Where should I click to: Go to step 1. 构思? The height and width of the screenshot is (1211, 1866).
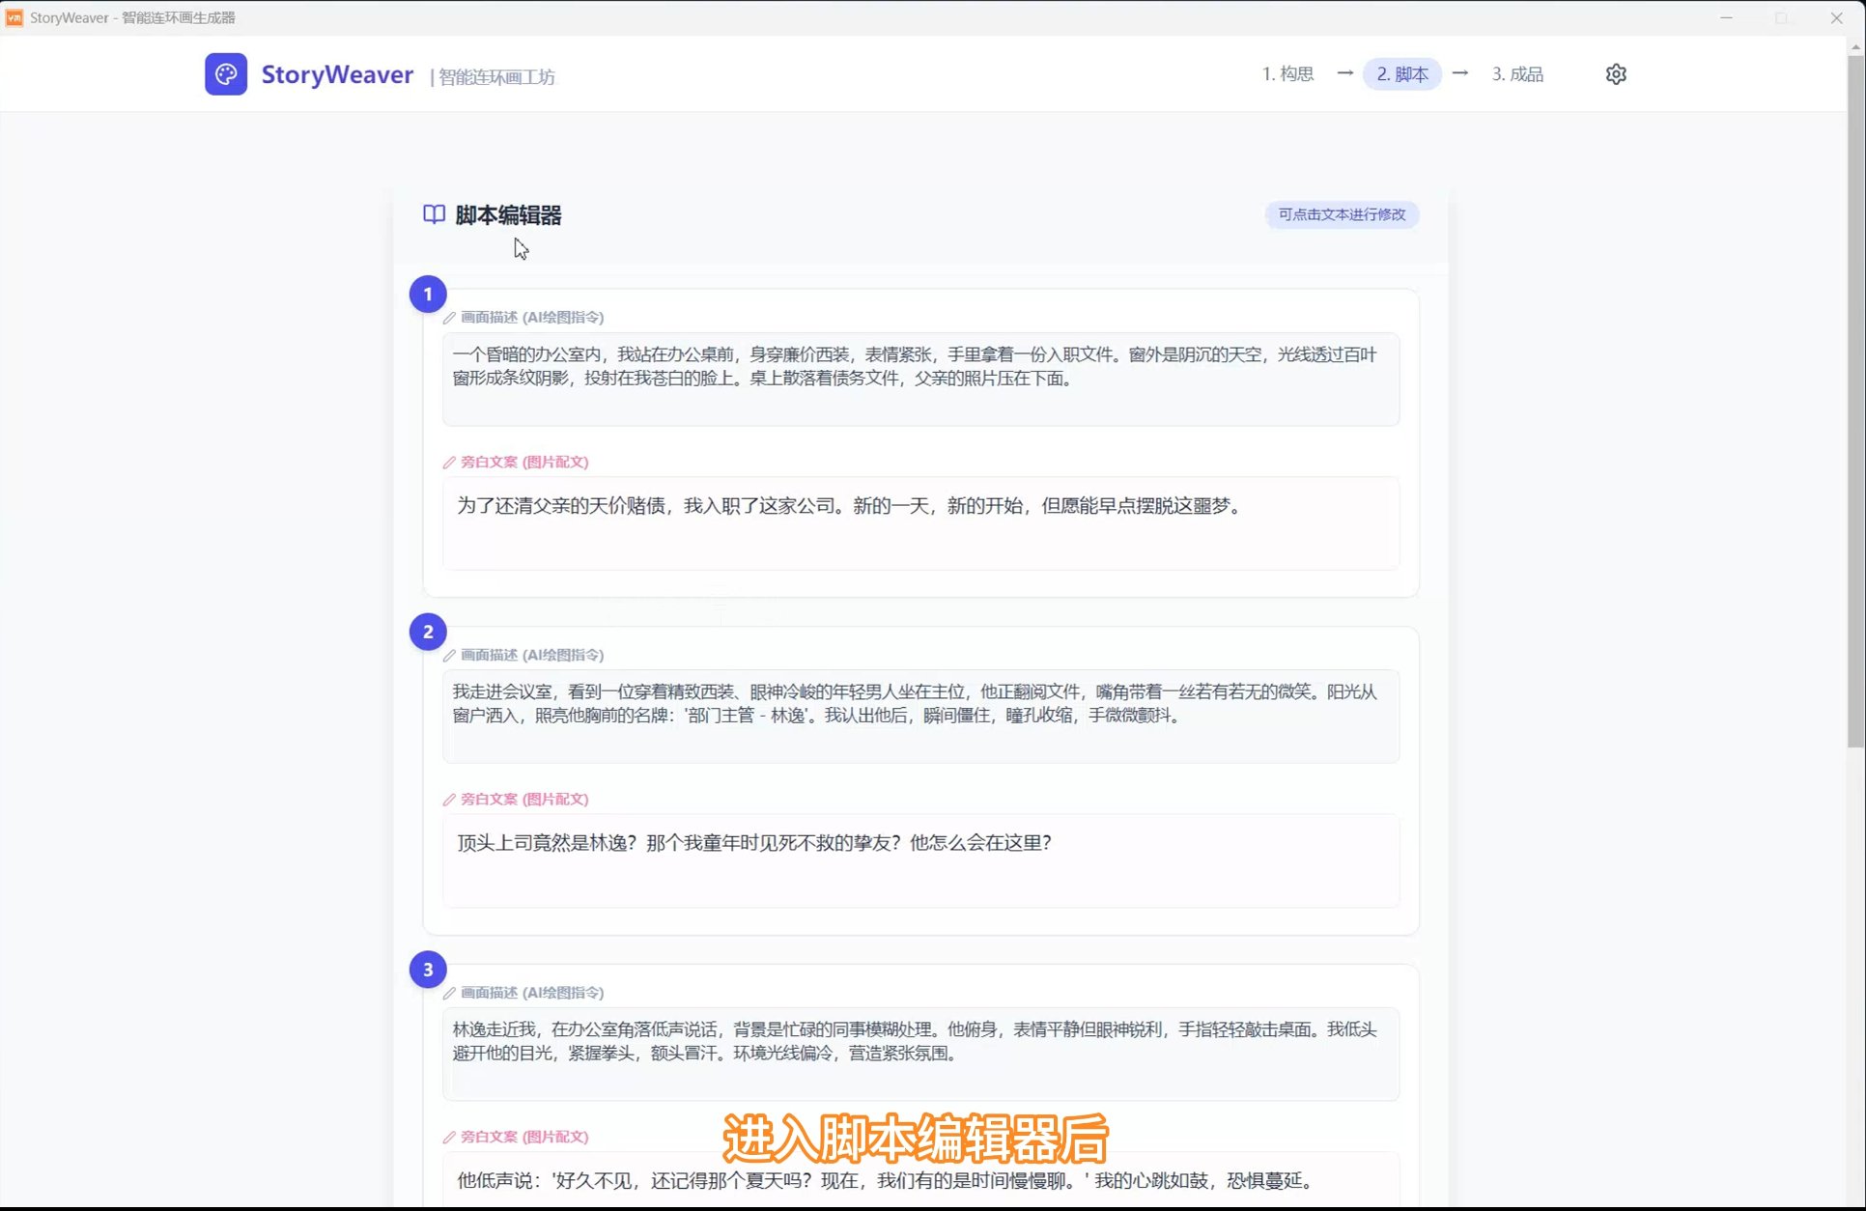pos(1287,74)
